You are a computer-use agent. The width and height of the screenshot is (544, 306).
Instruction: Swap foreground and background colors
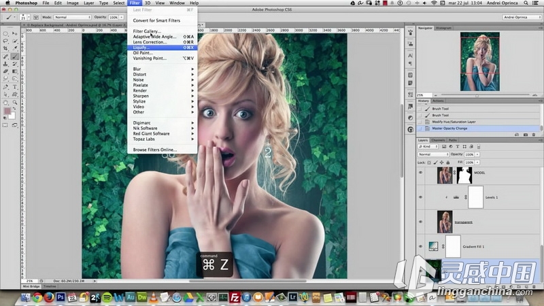[x=14, y=108]
